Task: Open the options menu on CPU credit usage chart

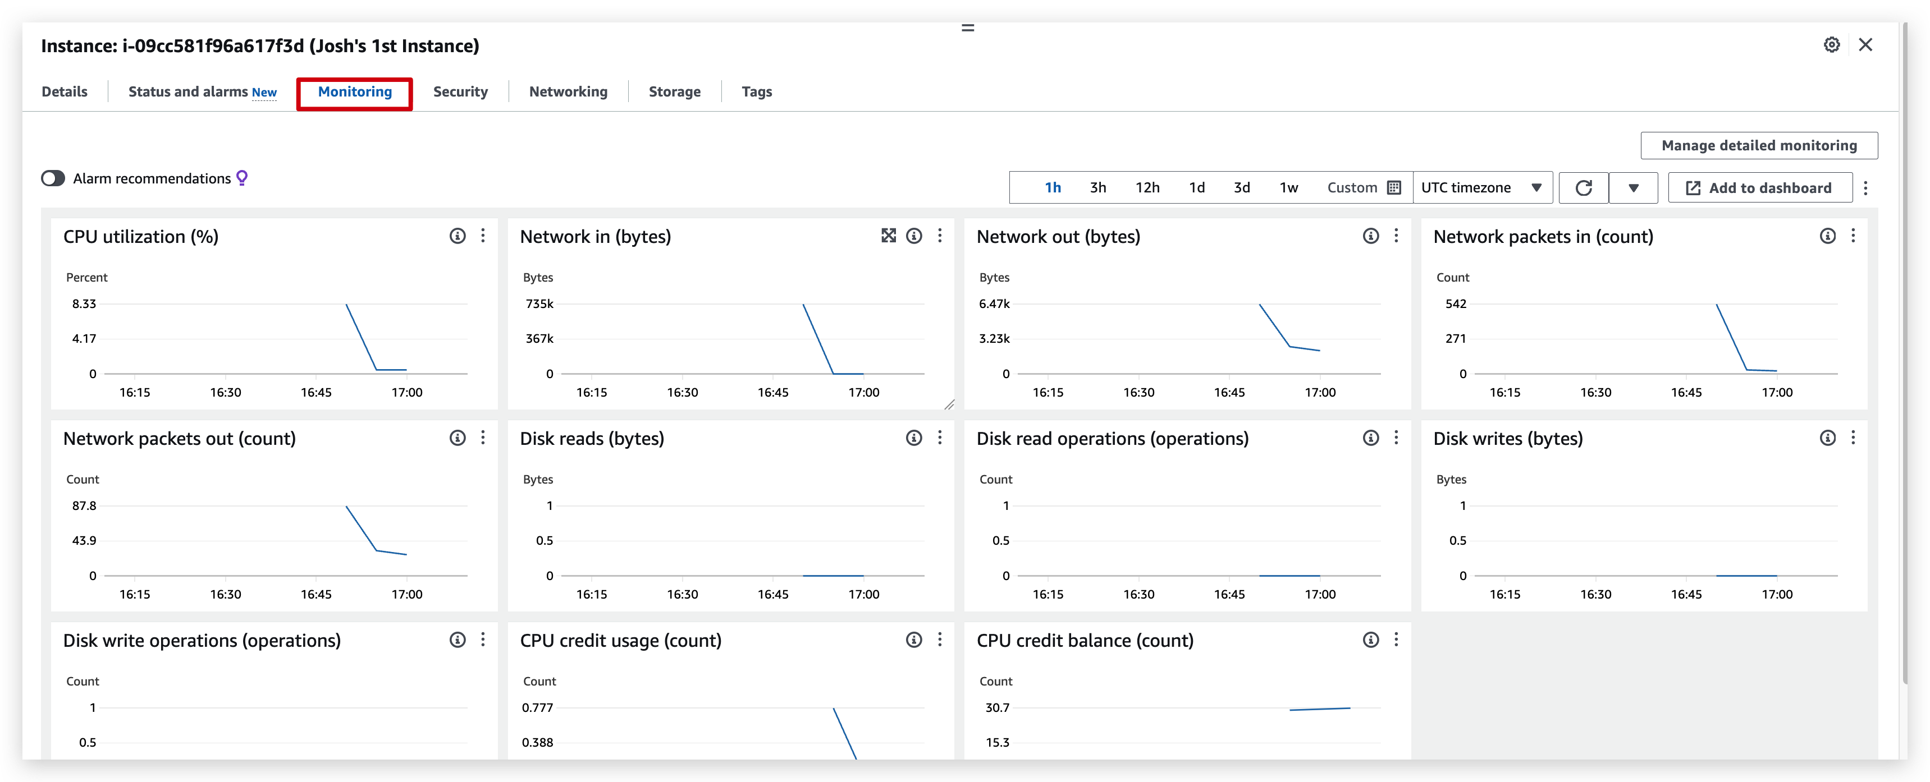Action: click(940, 640)
